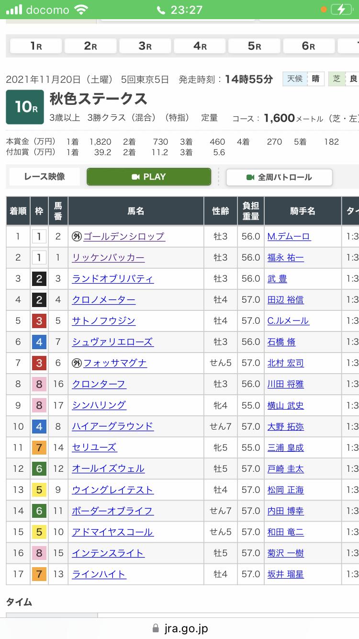Tap the 外 icon beside フォッサマグナ

[x=77, y=363]
